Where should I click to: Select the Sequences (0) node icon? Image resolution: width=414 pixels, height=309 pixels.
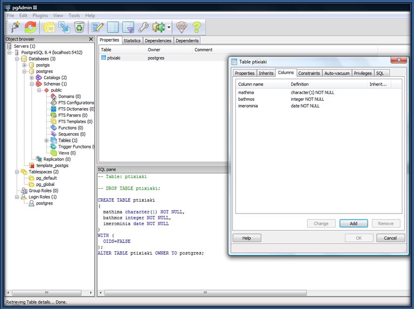pyautogui.click(x=53, y=134)
